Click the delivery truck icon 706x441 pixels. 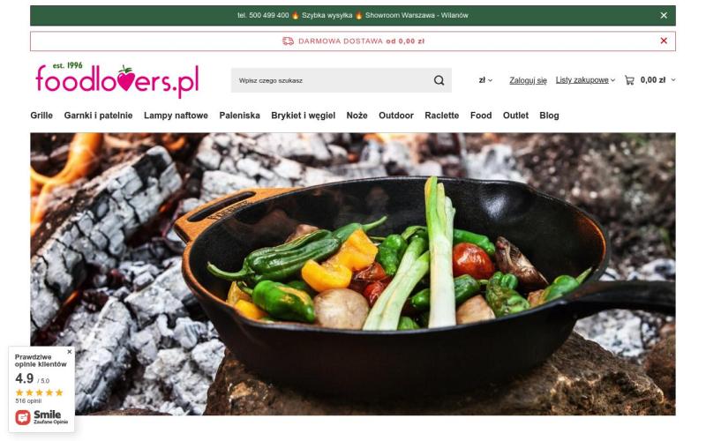point(288,41)
